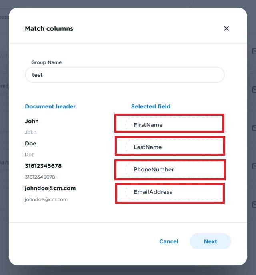Click the Group Name label text
The width and height of the screenshot is (256, 275).
(46, 62)
